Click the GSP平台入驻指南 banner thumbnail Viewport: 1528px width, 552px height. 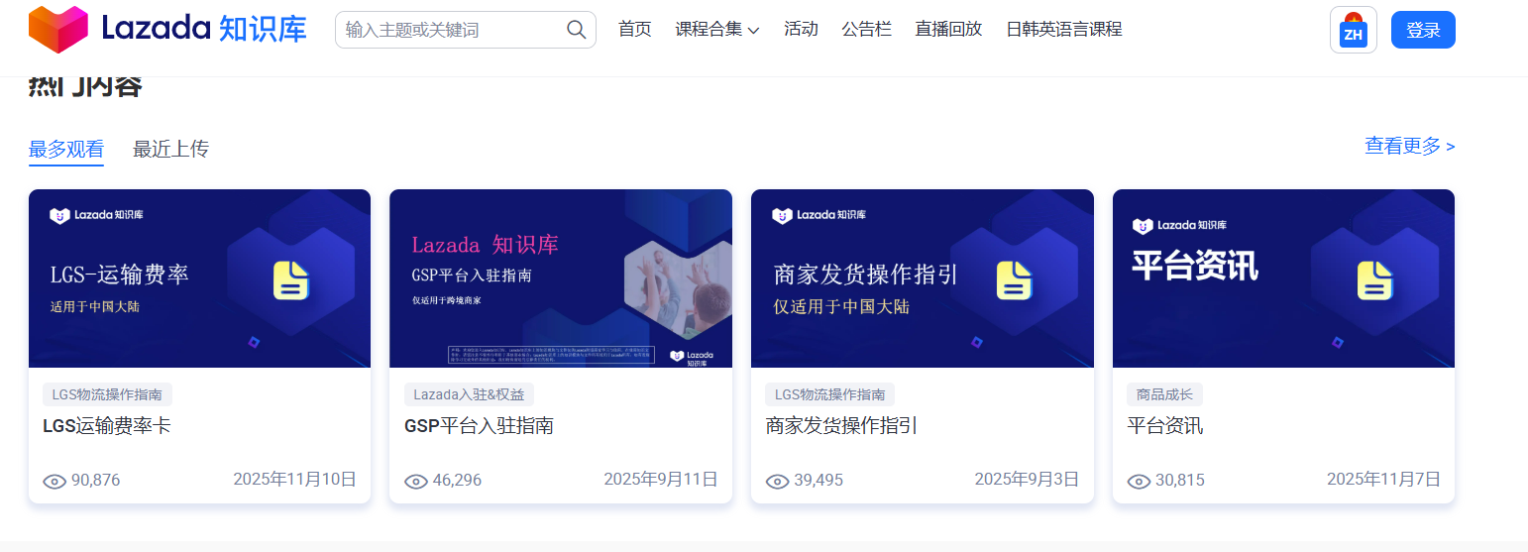coord(561,278)
